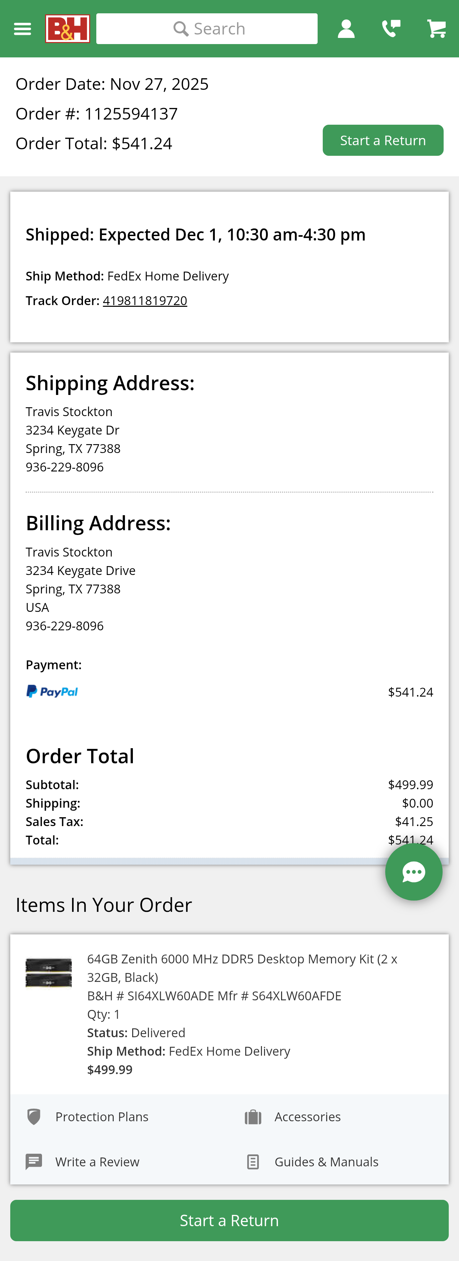The image size is (459, 1261).
Task: Open tracking number 419811819720 link
Action: (145, 301)
